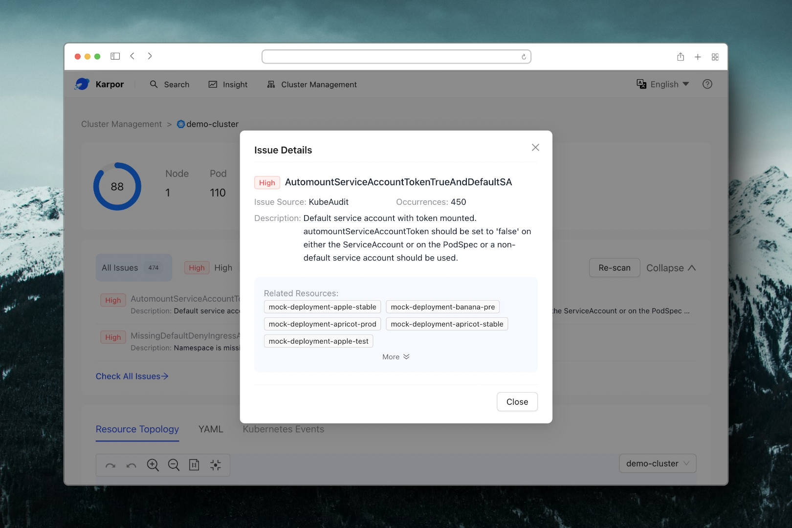Open the Search menu item
This screenshot has width=792, height=528.
[x=170, y=85]
